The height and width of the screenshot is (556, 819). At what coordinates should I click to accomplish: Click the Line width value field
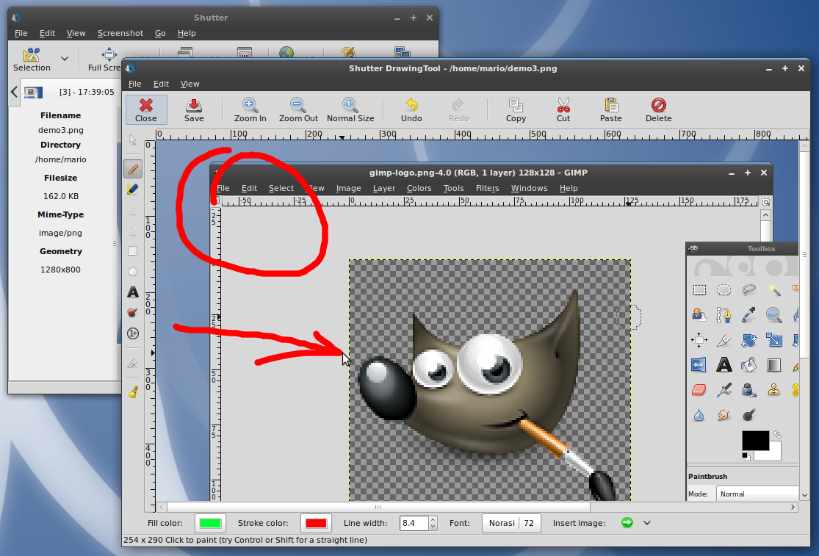[x=414, y=523]
